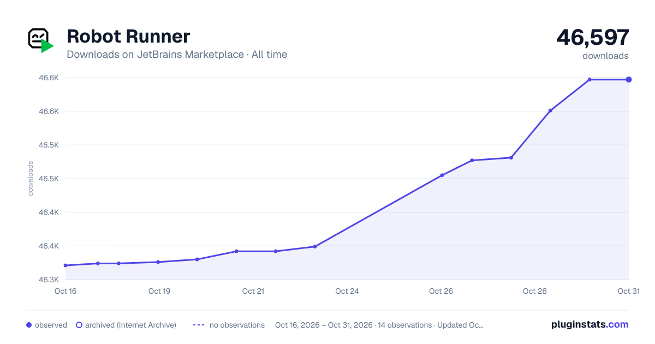Click the first data point at Oct 16
This screenshot has height=344, width=655.
[x=65, y=265]
